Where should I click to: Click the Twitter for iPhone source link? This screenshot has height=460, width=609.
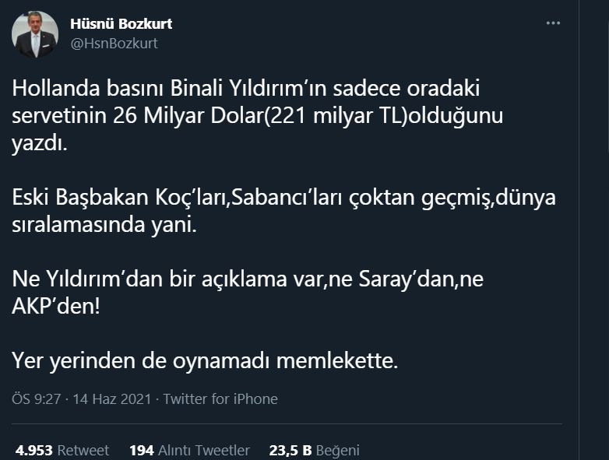220,399
